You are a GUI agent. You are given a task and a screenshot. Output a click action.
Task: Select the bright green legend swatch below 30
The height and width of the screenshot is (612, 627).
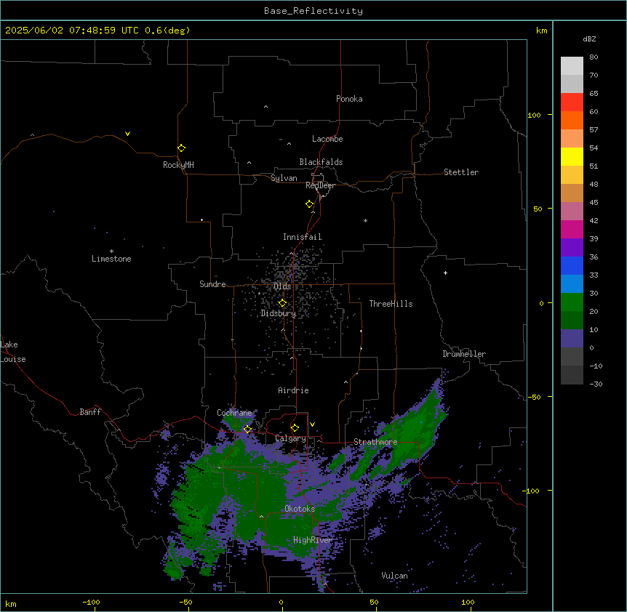[572, 302]
